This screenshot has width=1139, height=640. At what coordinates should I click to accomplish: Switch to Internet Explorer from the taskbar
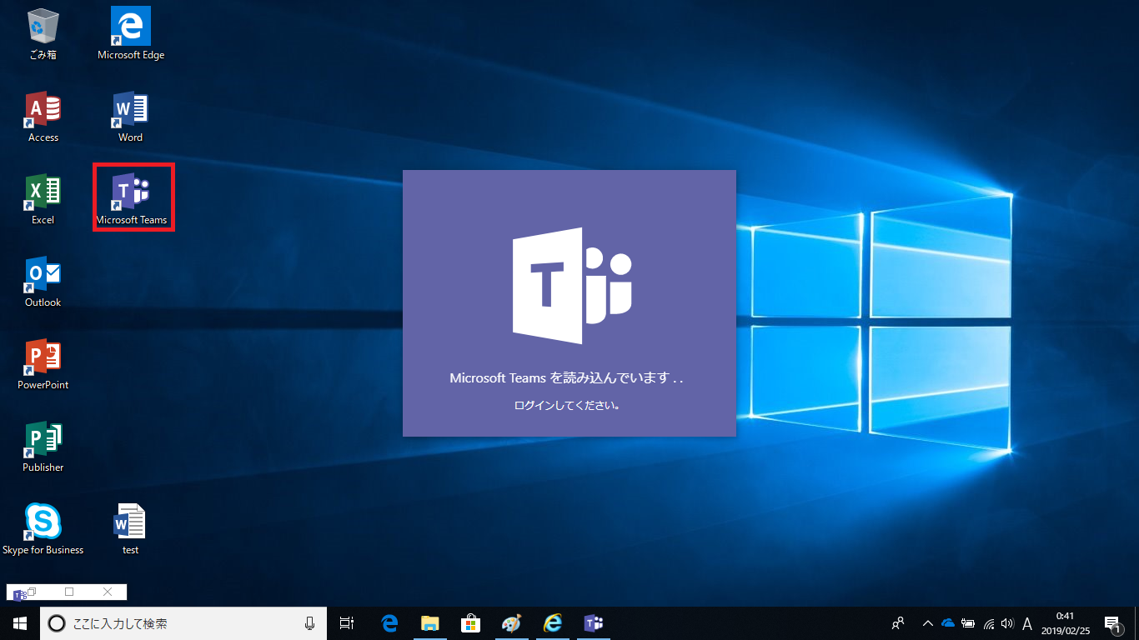(x=552, y=622)
